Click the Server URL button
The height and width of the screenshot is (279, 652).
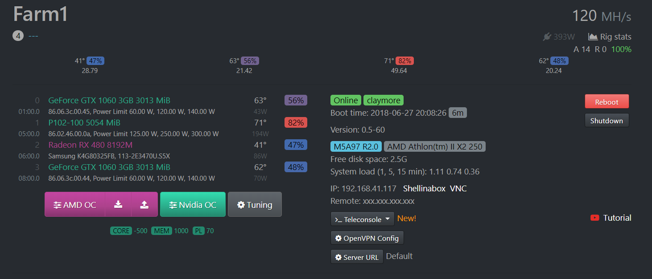[x=357, y=257]
